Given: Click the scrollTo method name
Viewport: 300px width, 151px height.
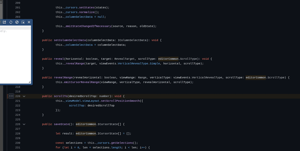Looking at the screenshot, I should point(60,96).
